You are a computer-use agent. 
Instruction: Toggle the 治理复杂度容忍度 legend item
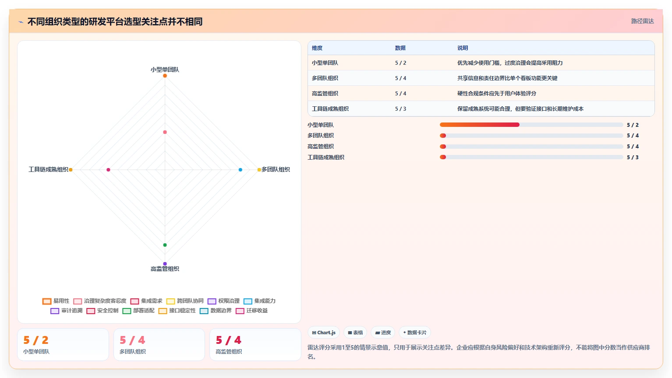pos(100,301)
